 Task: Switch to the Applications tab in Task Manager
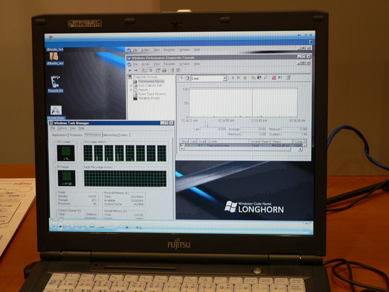(x=59, y=135)
